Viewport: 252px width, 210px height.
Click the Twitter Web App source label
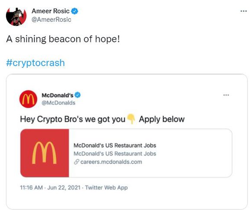click(107, 188)
